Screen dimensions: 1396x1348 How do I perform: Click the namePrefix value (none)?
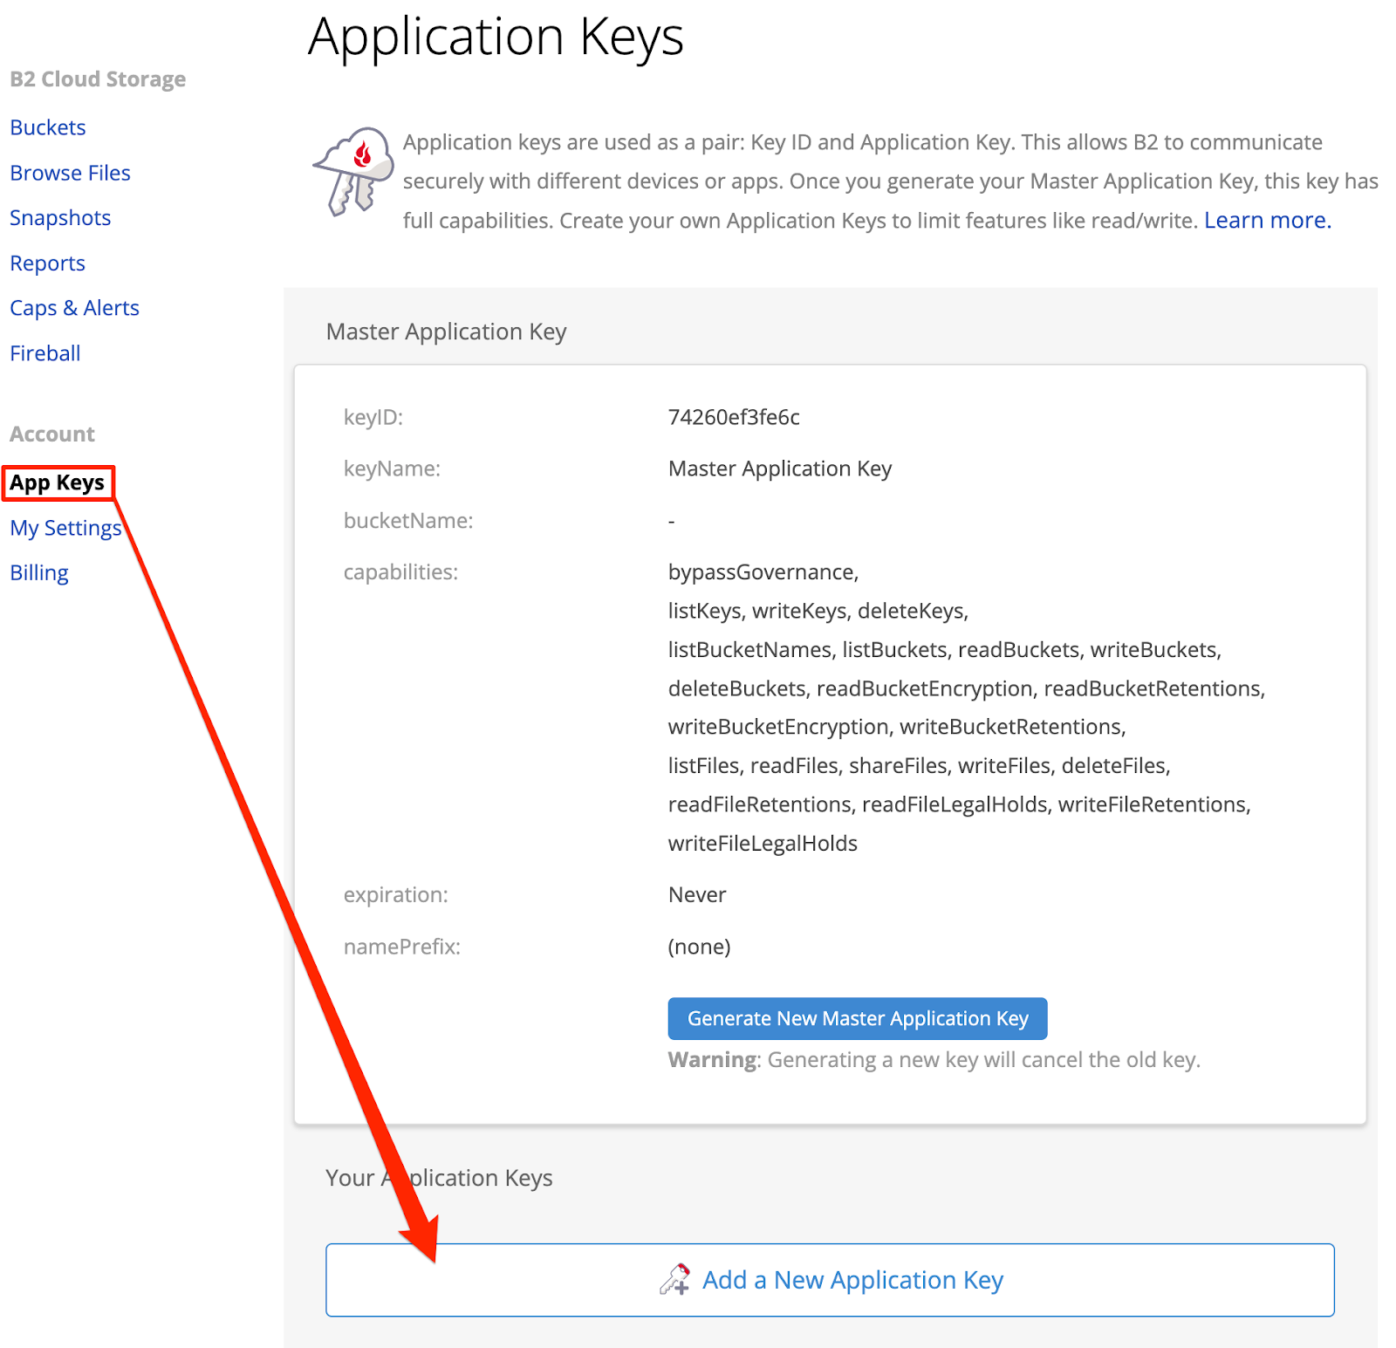(x=700, y=947)
